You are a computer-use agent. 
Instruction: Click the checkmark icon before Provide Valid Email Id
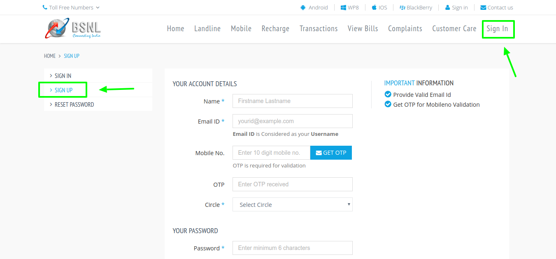(388, 94)
